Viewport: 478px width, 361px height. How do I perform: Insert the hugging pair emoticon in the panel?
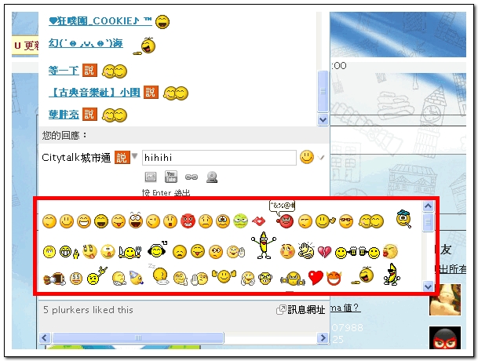pyautogui.click(x=371, y=221)
